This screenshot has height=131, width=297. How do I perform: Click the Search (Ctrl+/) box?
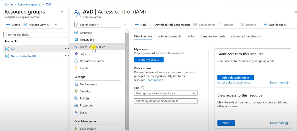tap(98, 25)
